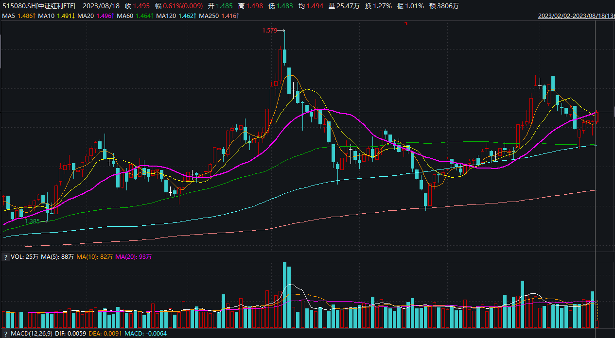615x338 pixels.
Task: Open the 2023/02/02-2023/08/18 date range link
Action: [x=577, y=16]
